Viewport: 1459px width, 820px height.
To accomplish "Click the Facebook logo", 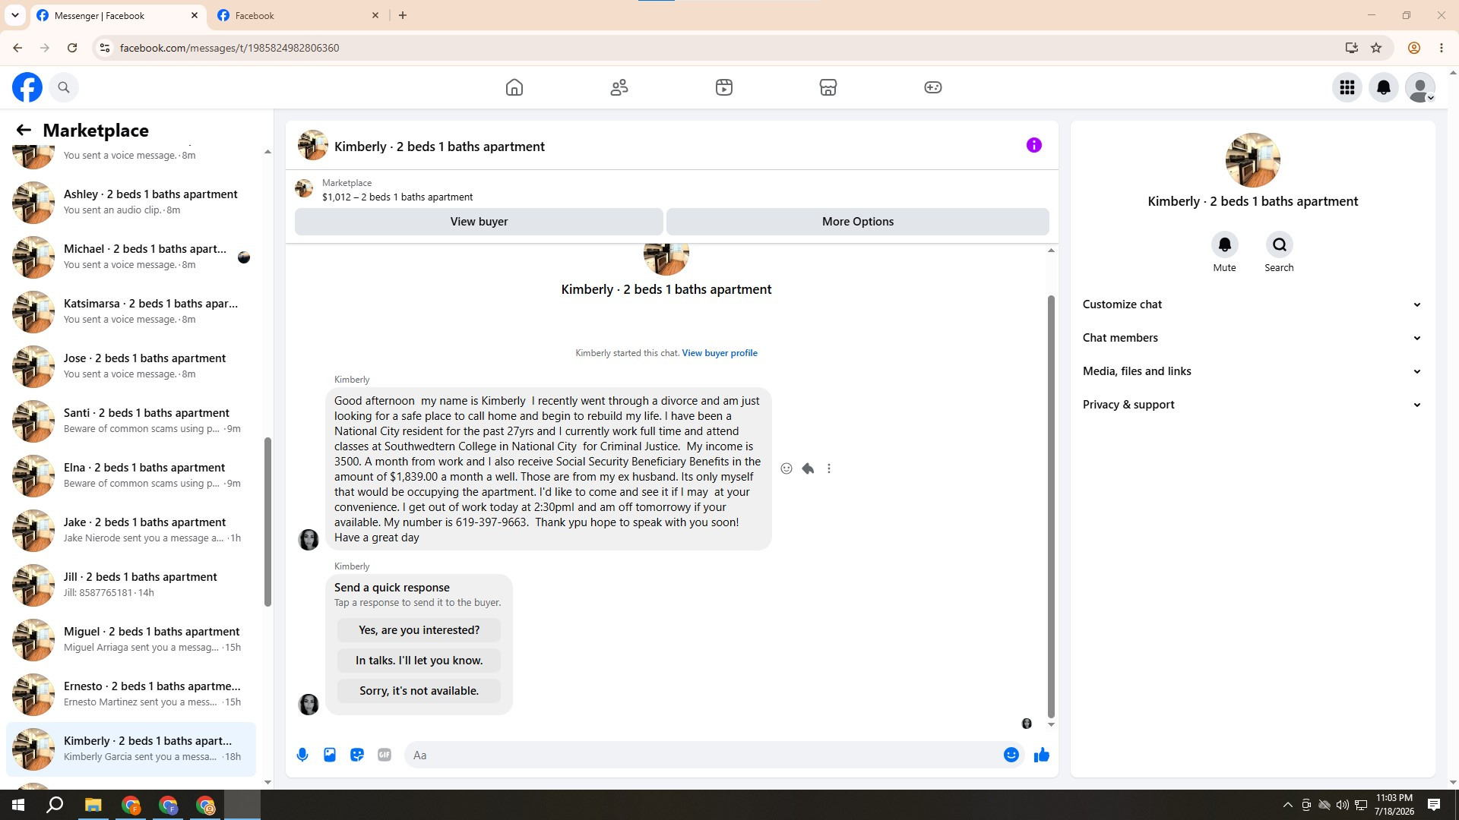I will (27, 87).
